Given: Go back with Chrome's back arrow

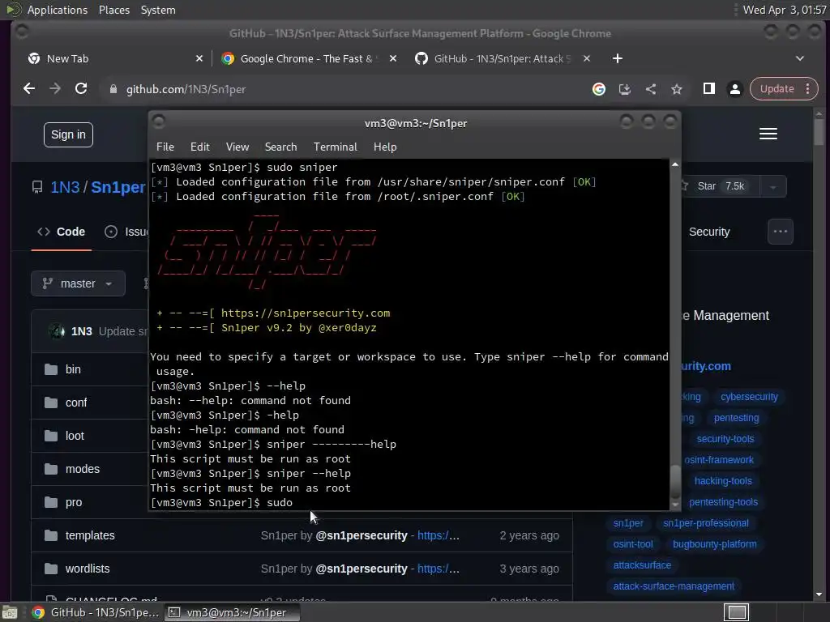Looking at the screenshot, I should point(29,89).
